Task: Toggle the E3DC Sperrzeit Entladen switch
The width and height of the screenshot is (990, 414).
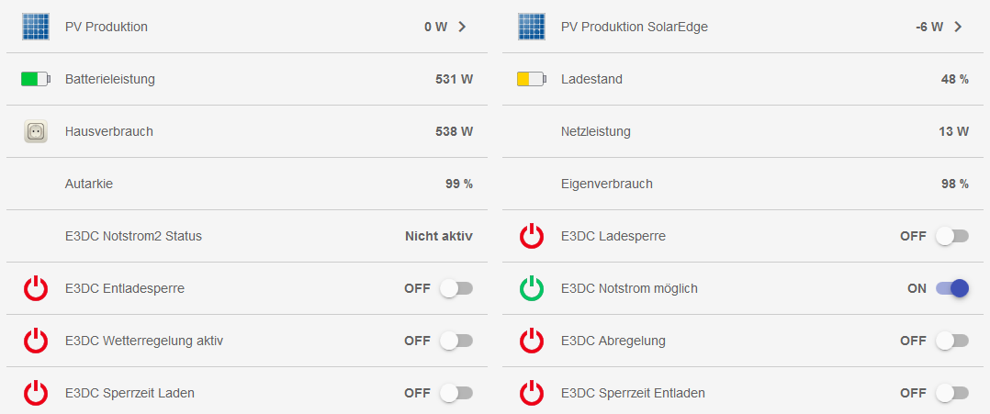Action: (951, 393)
